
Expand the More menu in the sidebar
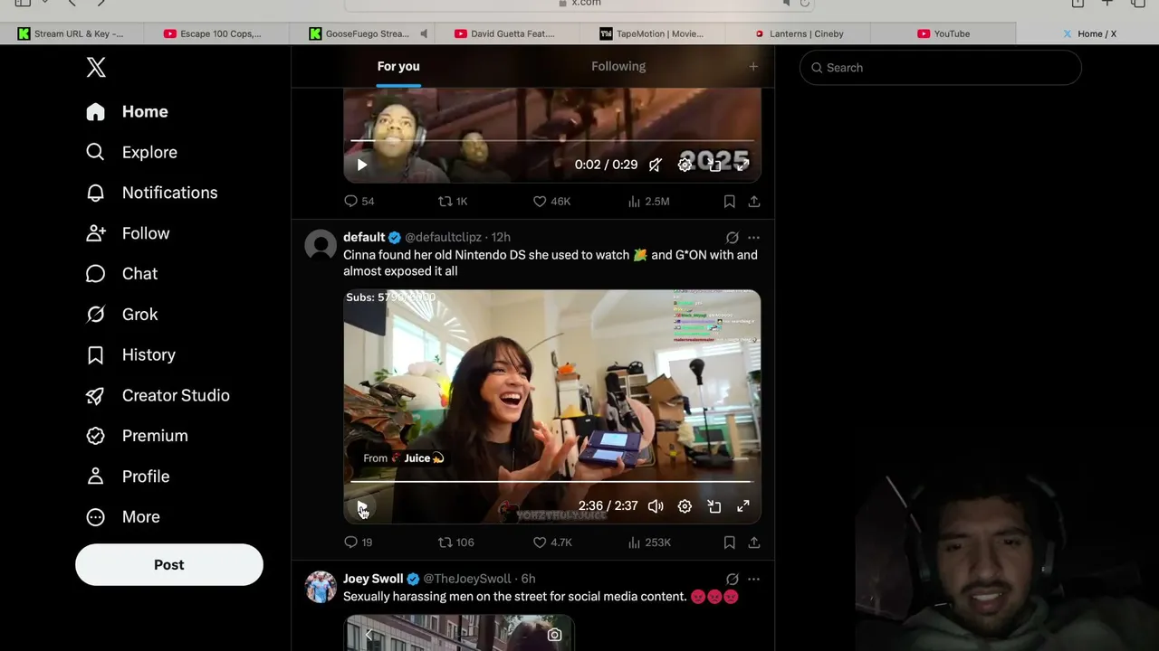[x=122, y=517]
